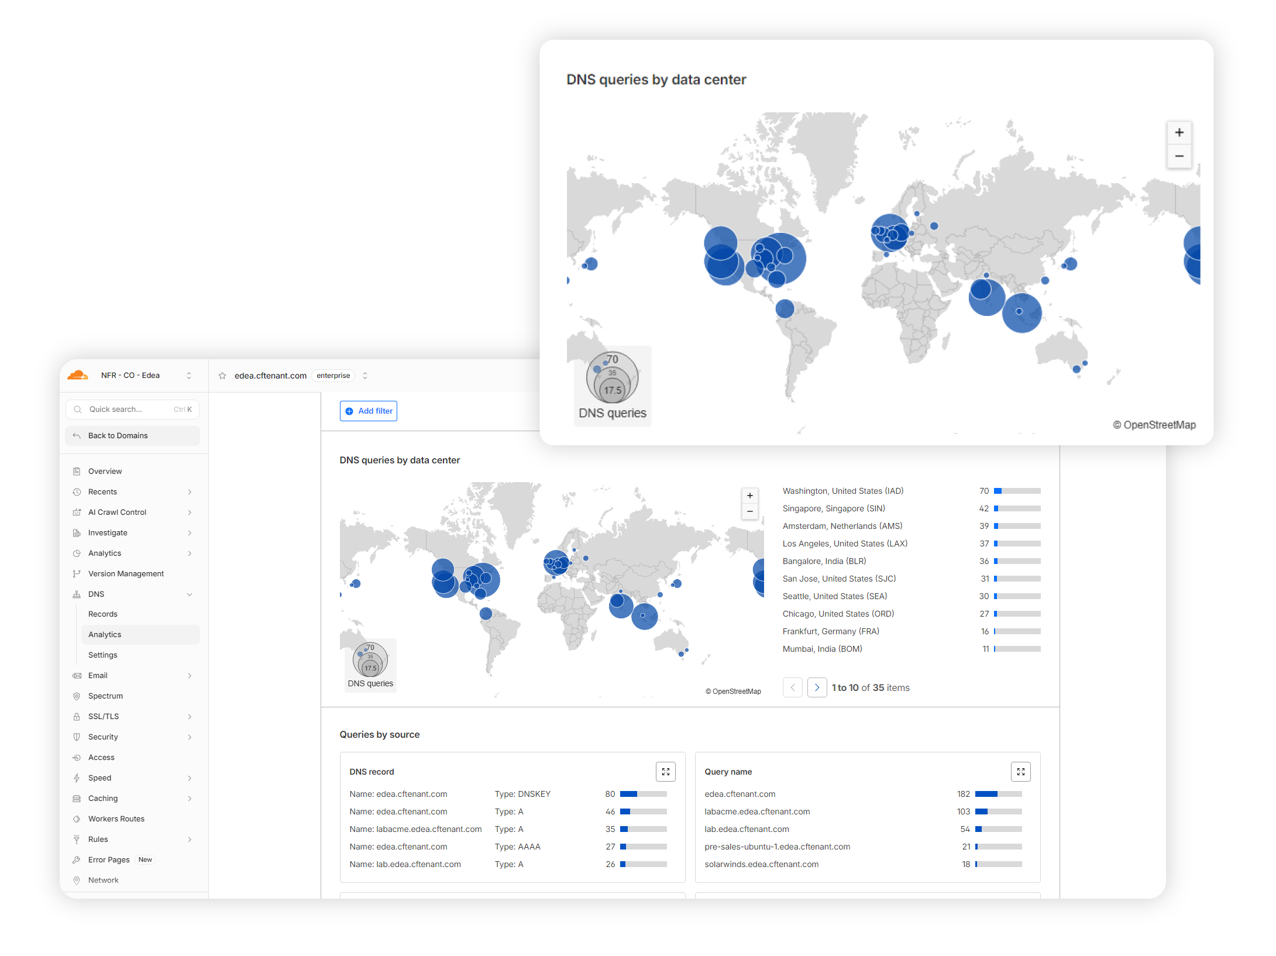This screenshot has height=956, width=1276.
Task: Expand the SSL/TLS submenu chevron
Action: pyautogui.click(x=190, y=716)
